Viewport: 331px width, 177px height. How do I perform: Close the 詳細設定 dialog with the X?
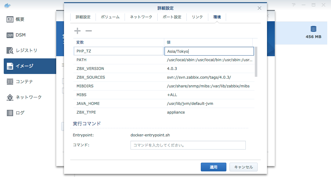point(259,8)
